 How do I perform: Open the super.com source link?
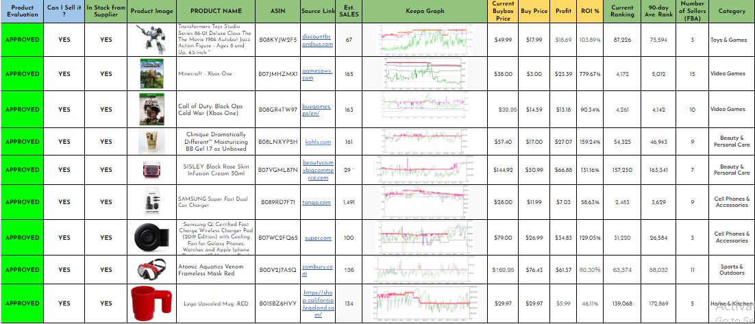[318, 238]
